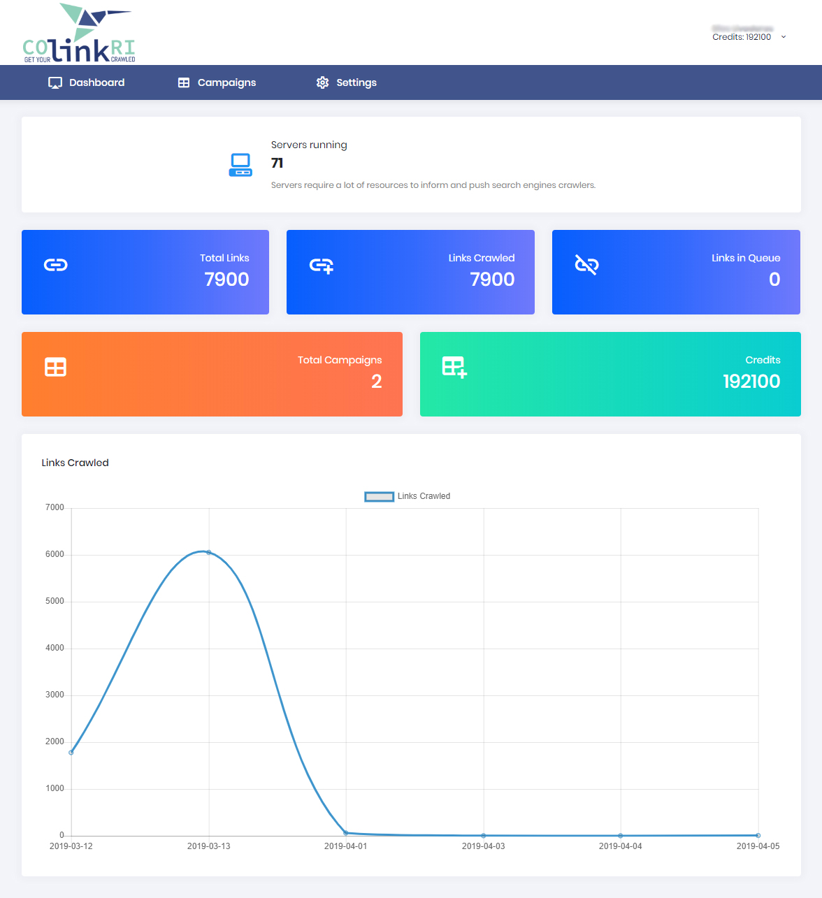Open the Dashboard menu item
Screen dimensions: 822x898
coord(96,82)
